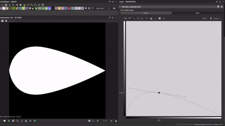
Task: Click the histogram icon in curve toolbar
Action: pyautogui.click(x=151, y=18)
